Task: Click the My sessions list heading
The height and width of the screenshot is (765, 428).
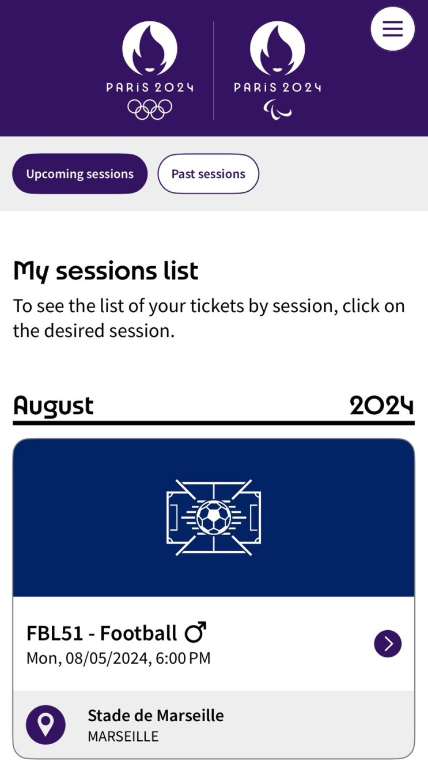Action: (x=106, y=271)
